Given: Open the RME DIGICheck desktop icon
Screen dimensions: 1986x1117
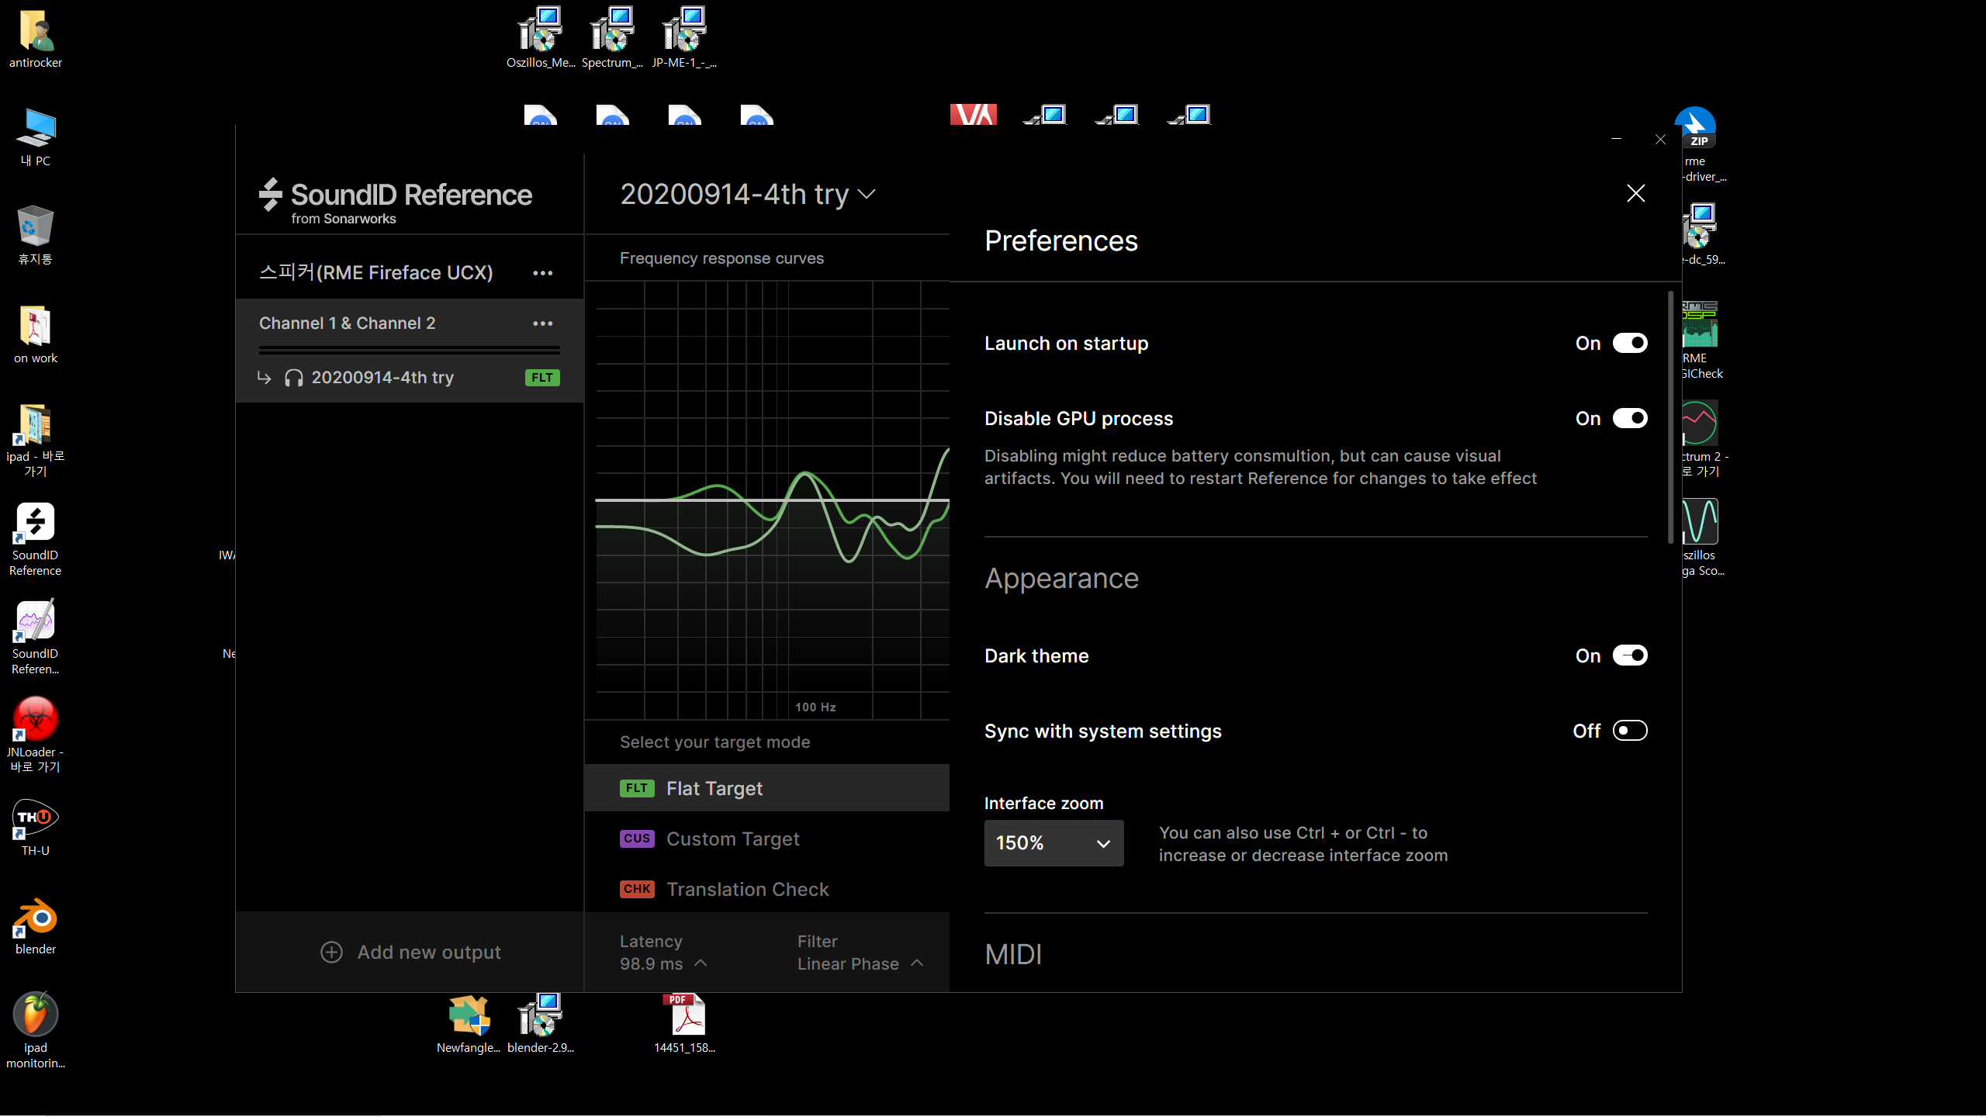Looking at the screenshot, I should 1702,340.
